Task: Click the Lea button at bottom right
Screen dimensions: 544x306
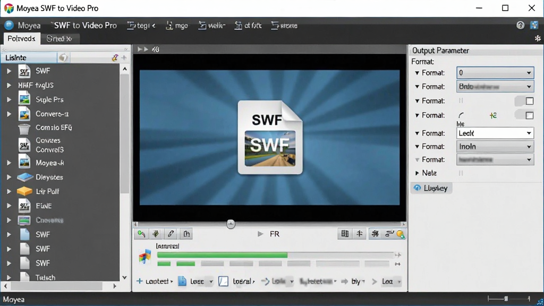Action: click(386, 282)
